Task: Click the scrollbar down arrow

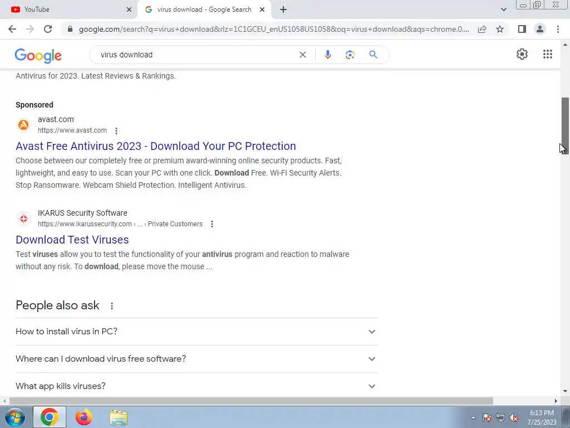Action: (565, 391)
